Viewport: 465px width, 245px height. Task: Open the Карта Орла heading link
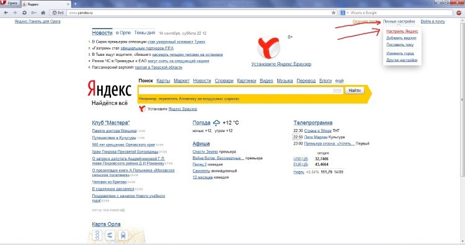pyautogui.click(x=106, y=225)
